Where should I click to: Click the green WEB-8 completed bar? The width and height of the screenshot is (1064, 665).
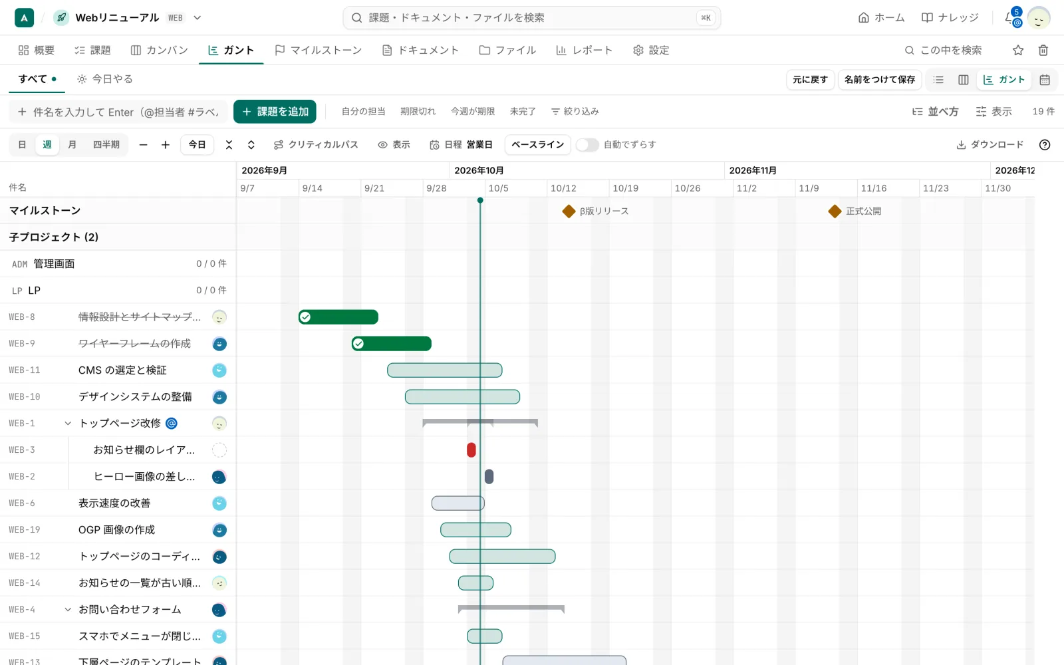pos(338,317)
